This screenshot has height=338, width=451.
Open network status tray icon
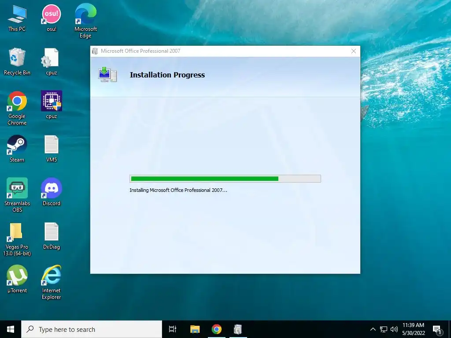tap(384, 329)
